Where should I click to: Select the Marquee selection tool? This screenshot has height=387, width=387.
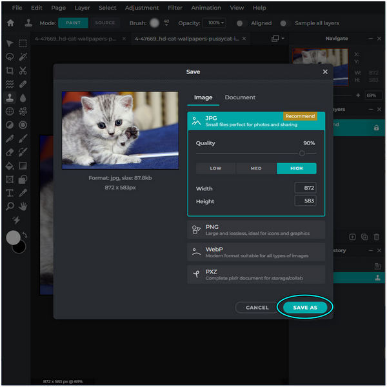tap(23, 43)
